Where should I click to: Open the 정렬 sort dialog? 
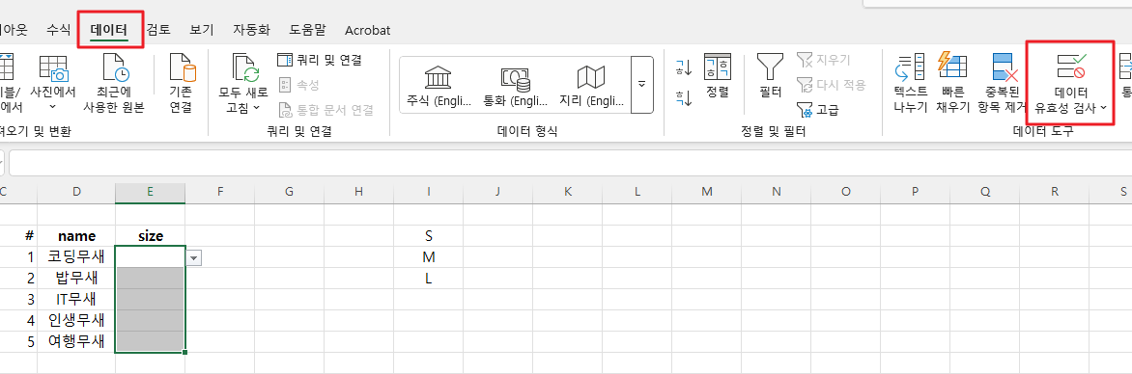click(x=717, y=75)
